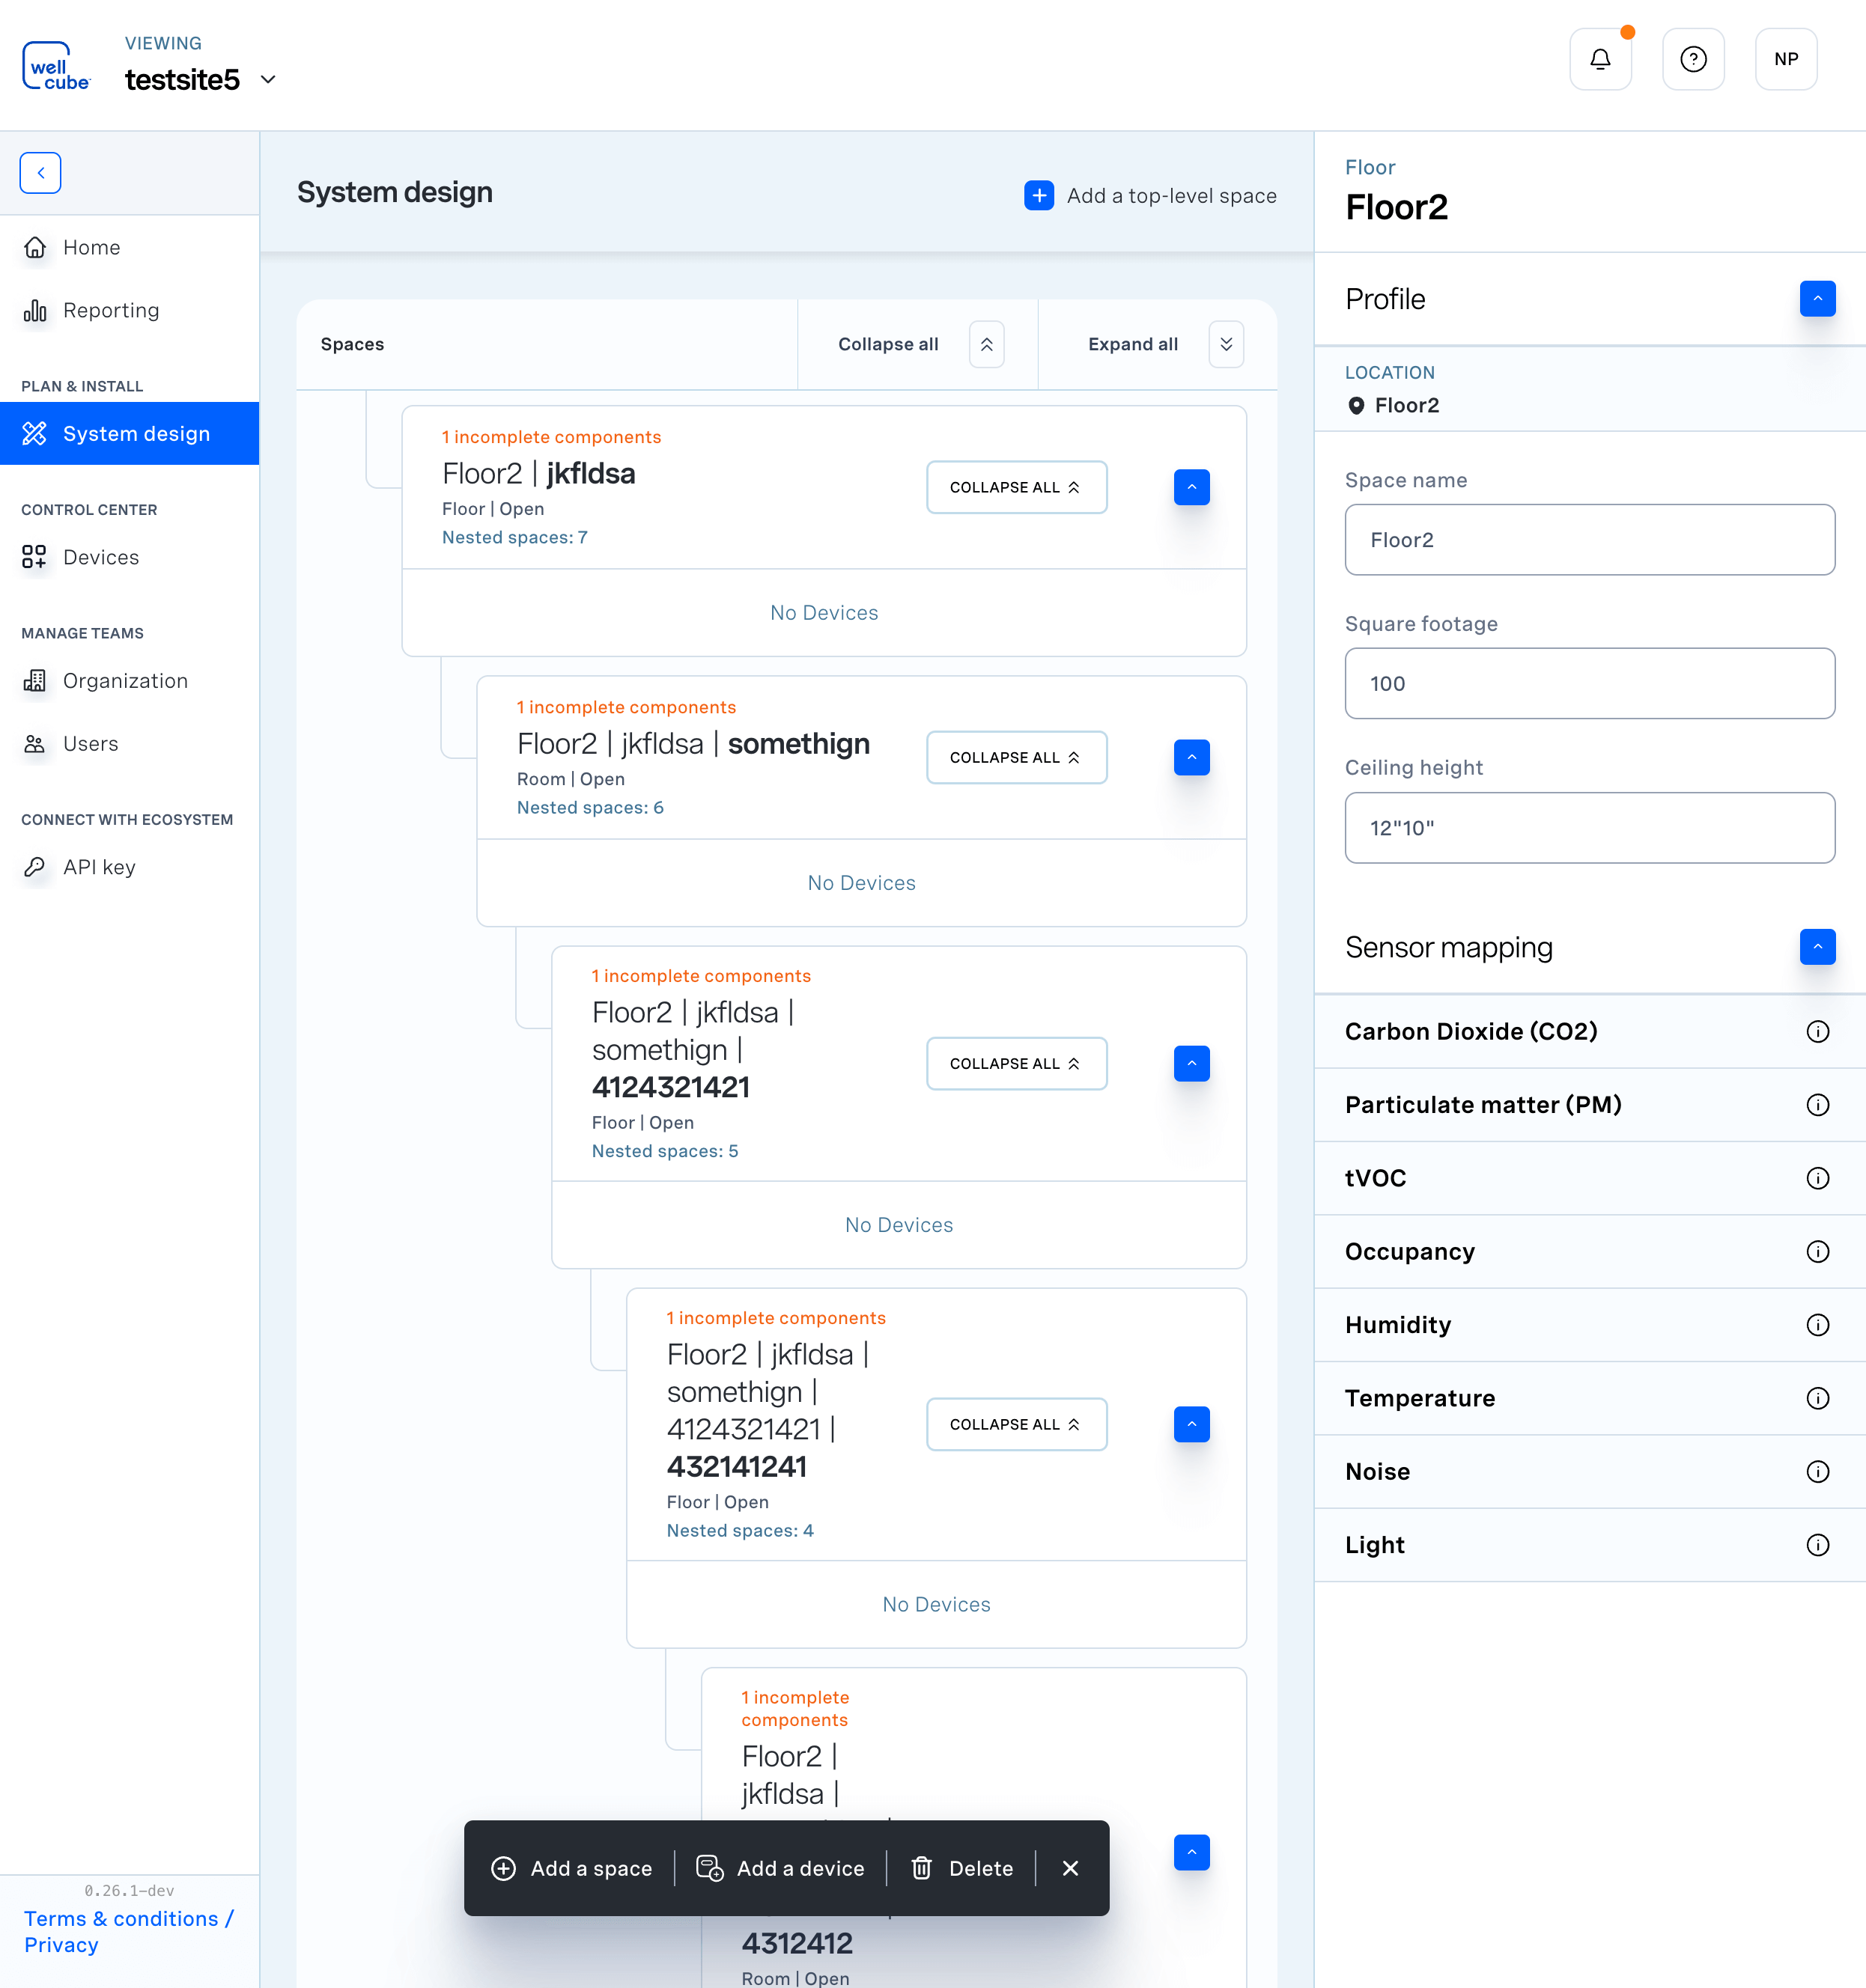
Task: Click Collapse all in the Spaces header
Action: pos(889,344)
